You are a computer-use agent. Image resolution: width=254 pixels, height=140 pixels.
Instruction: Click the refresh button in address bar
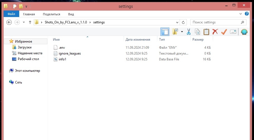pyautogui.click(x=183, y=22)
